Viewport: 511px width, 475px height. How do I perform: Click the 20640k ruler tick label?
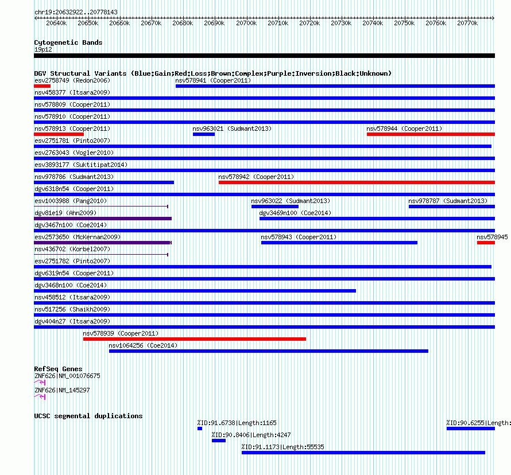(x=56, y=23)
